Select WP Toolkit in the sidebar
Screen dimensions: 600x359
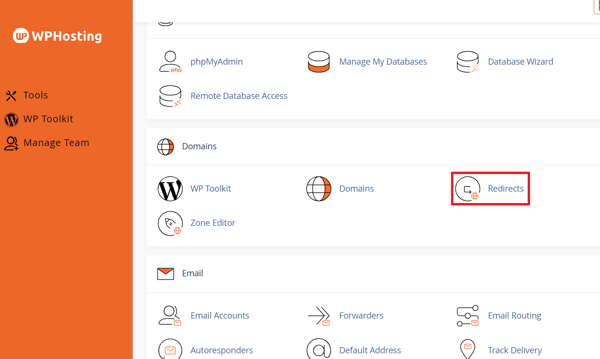tap(48, 119)
